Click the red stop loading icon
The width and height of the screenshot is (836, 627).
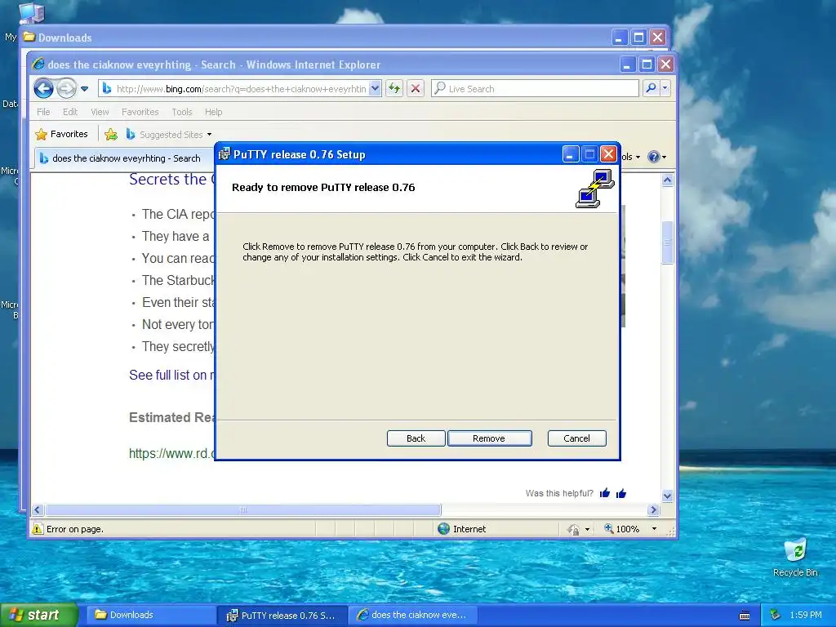point(416,88)
